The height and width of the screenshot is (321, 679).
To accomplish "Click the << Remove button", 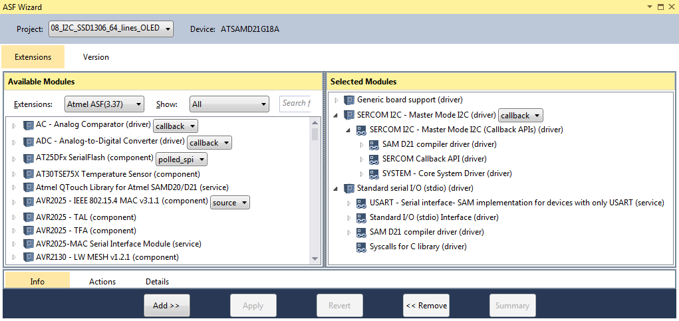I will [x=426, y=306].
